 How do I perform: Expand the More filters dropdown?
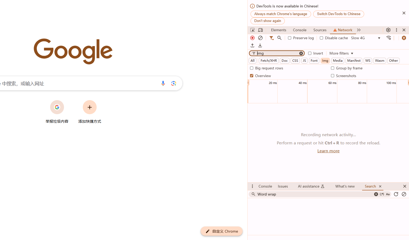341,53
